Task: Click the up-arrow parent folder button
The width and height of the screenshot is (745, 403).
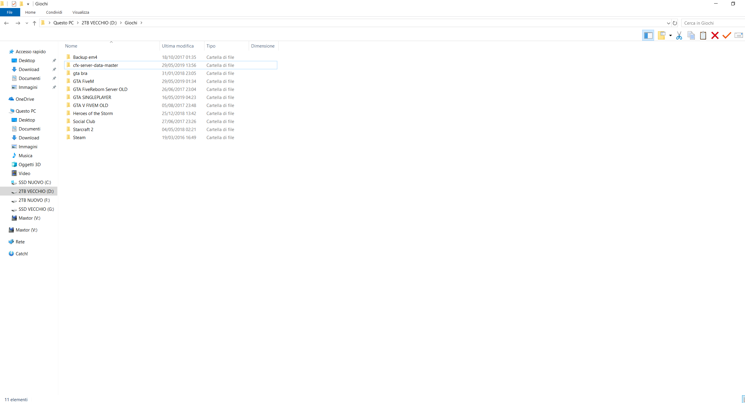Action: pyautogui.click(x=34, y=23)
